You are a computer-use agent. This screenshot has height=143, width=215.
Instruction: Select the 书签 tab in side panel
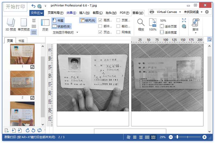pyautogui.click(x=21, y=41)
